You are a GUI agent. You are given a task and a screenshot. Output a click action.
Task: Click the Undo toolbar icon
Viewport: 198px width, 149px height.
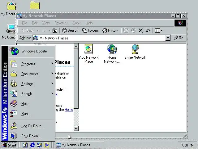[x=148, y=30]
